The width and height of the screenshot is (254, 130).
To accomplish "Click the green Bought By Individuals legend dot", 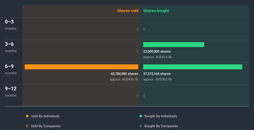I will [x=141, y=116].
